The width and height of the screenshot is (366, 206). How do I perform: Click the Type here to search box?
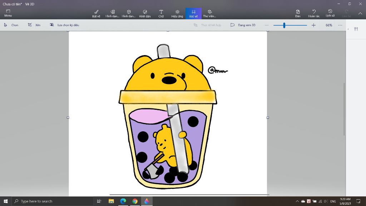click(52, 201)
